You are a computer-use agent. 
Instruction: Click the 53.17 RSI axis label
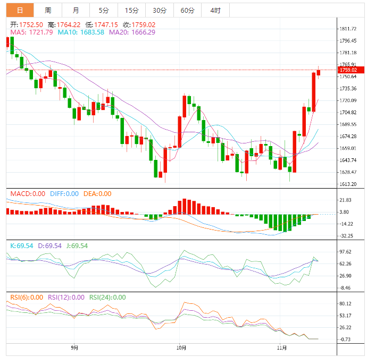[346, 316]
